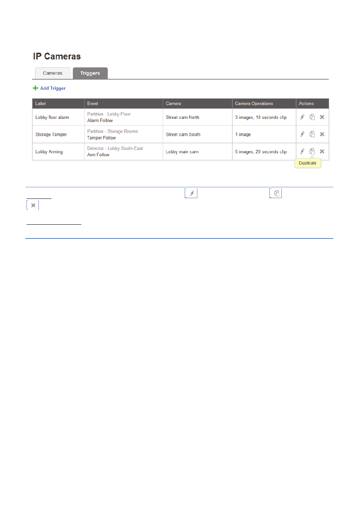Click the green plus Add Trigger icon
The height and width of the screenshot is (505, 356).
pos(35,88)
